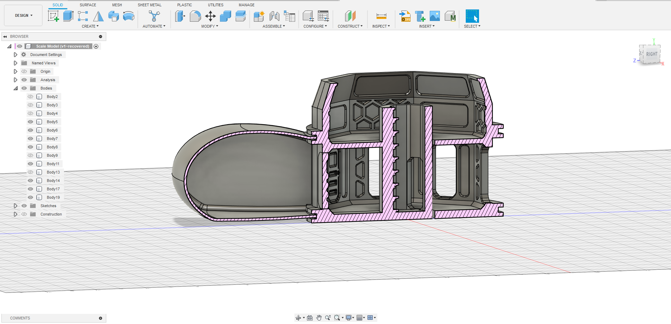This screenshot has width=671, height=324.
Task: Switch to the Plastic tab
Action: 185,5
